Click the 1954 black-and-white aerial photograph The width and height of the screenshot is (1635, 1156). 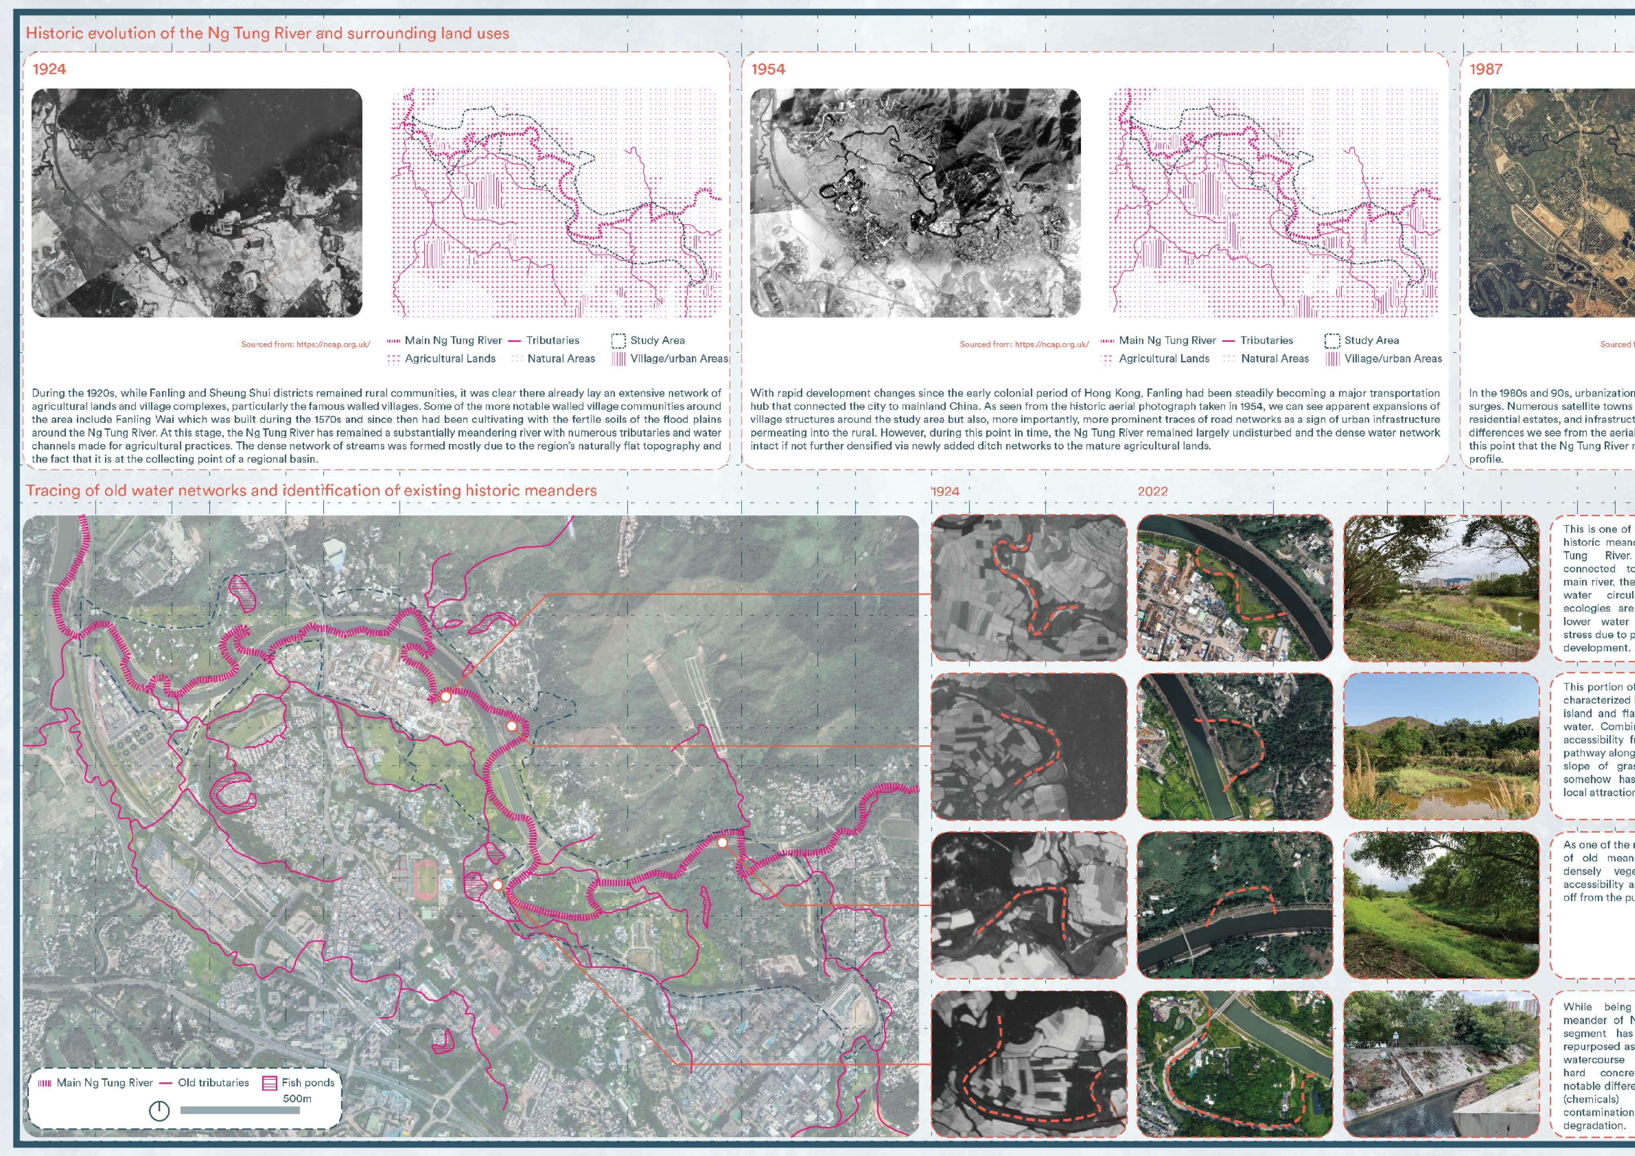915,203
